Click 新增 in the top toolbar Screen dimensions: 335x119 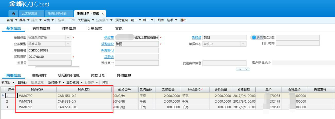pyautogui.click(x=10, y=20)
